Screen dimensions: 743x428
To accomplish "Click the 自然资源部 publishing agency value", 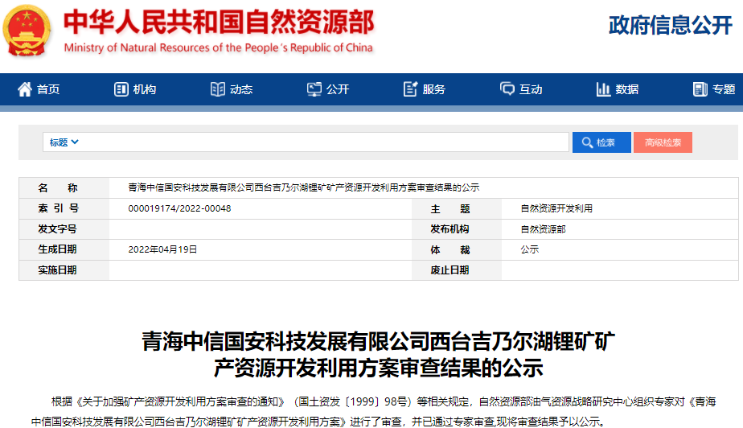I will [543, 229].
